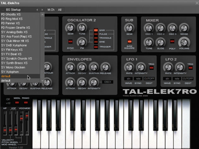Image resolution: width=199 pixels, height=149 pixels.
Task: Click preset list scrollbar down arrow
Action: (42, 81)
